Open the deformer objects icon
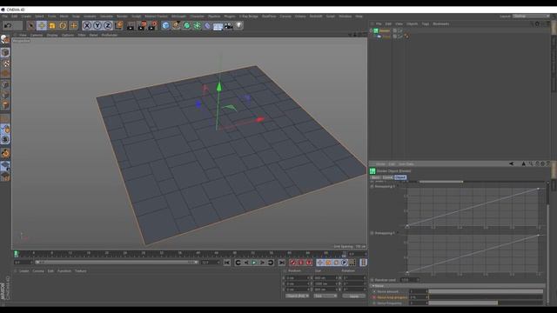This screenshot has width=557, height=313. click(207, 25)
